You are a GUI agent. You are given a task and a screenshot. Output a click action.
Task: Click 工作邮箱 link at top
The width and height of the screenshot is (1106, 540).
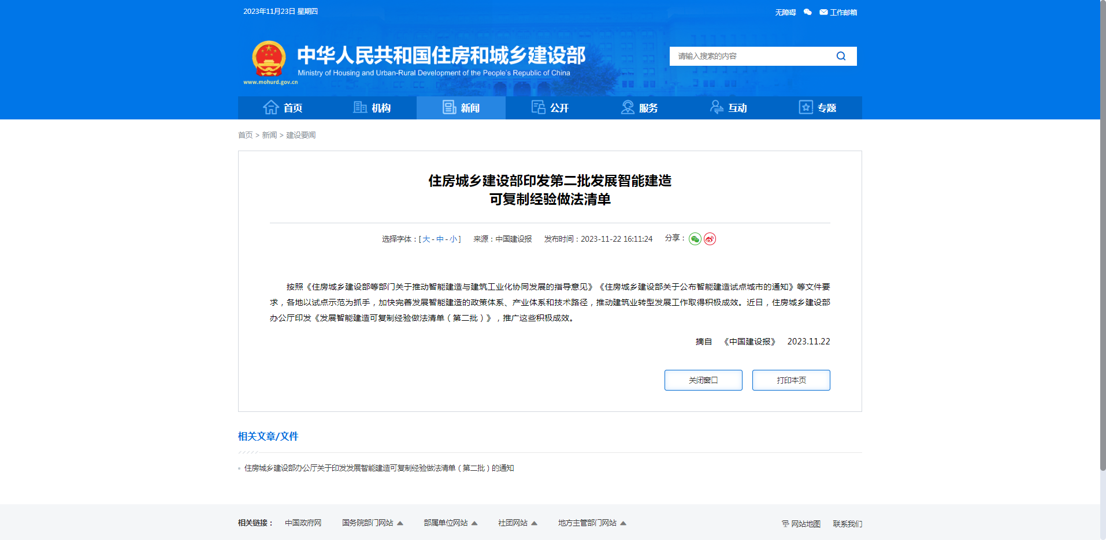coord(843,12)
